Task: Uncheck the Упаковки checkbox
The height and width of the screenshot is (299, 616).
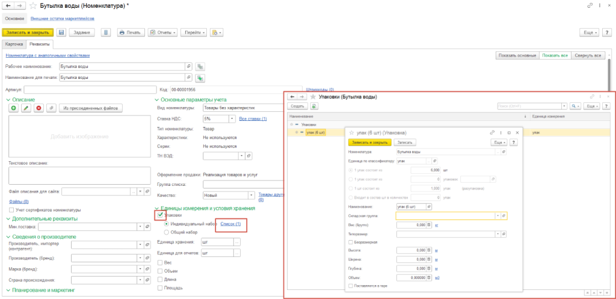Action: tap(159, 215)
